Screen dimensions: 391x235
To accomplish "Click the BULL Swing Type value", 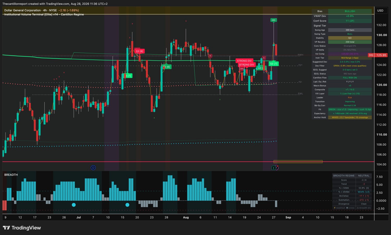I will pyautogui.click(x=350, y=34).
